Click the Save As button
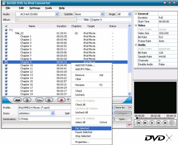 [121, 108]
